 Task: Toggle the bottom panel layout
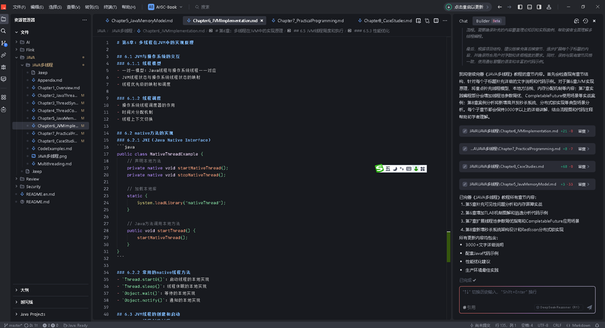click(529, 7)
